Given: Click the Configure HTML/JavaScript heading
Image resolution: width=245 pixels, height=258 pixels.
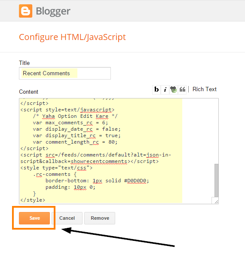Looking at the screenshot, I should (x=72, y=37).
